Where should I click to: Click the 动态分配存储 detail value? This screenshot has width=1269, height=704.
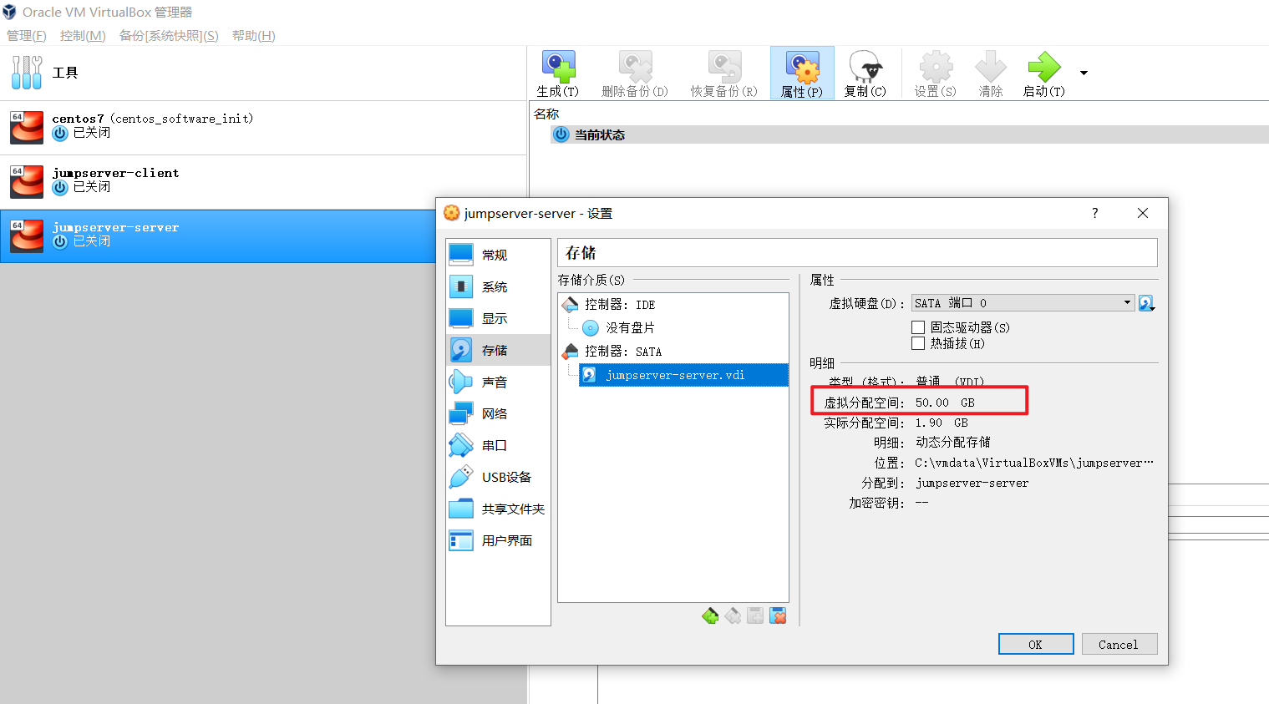953,442
